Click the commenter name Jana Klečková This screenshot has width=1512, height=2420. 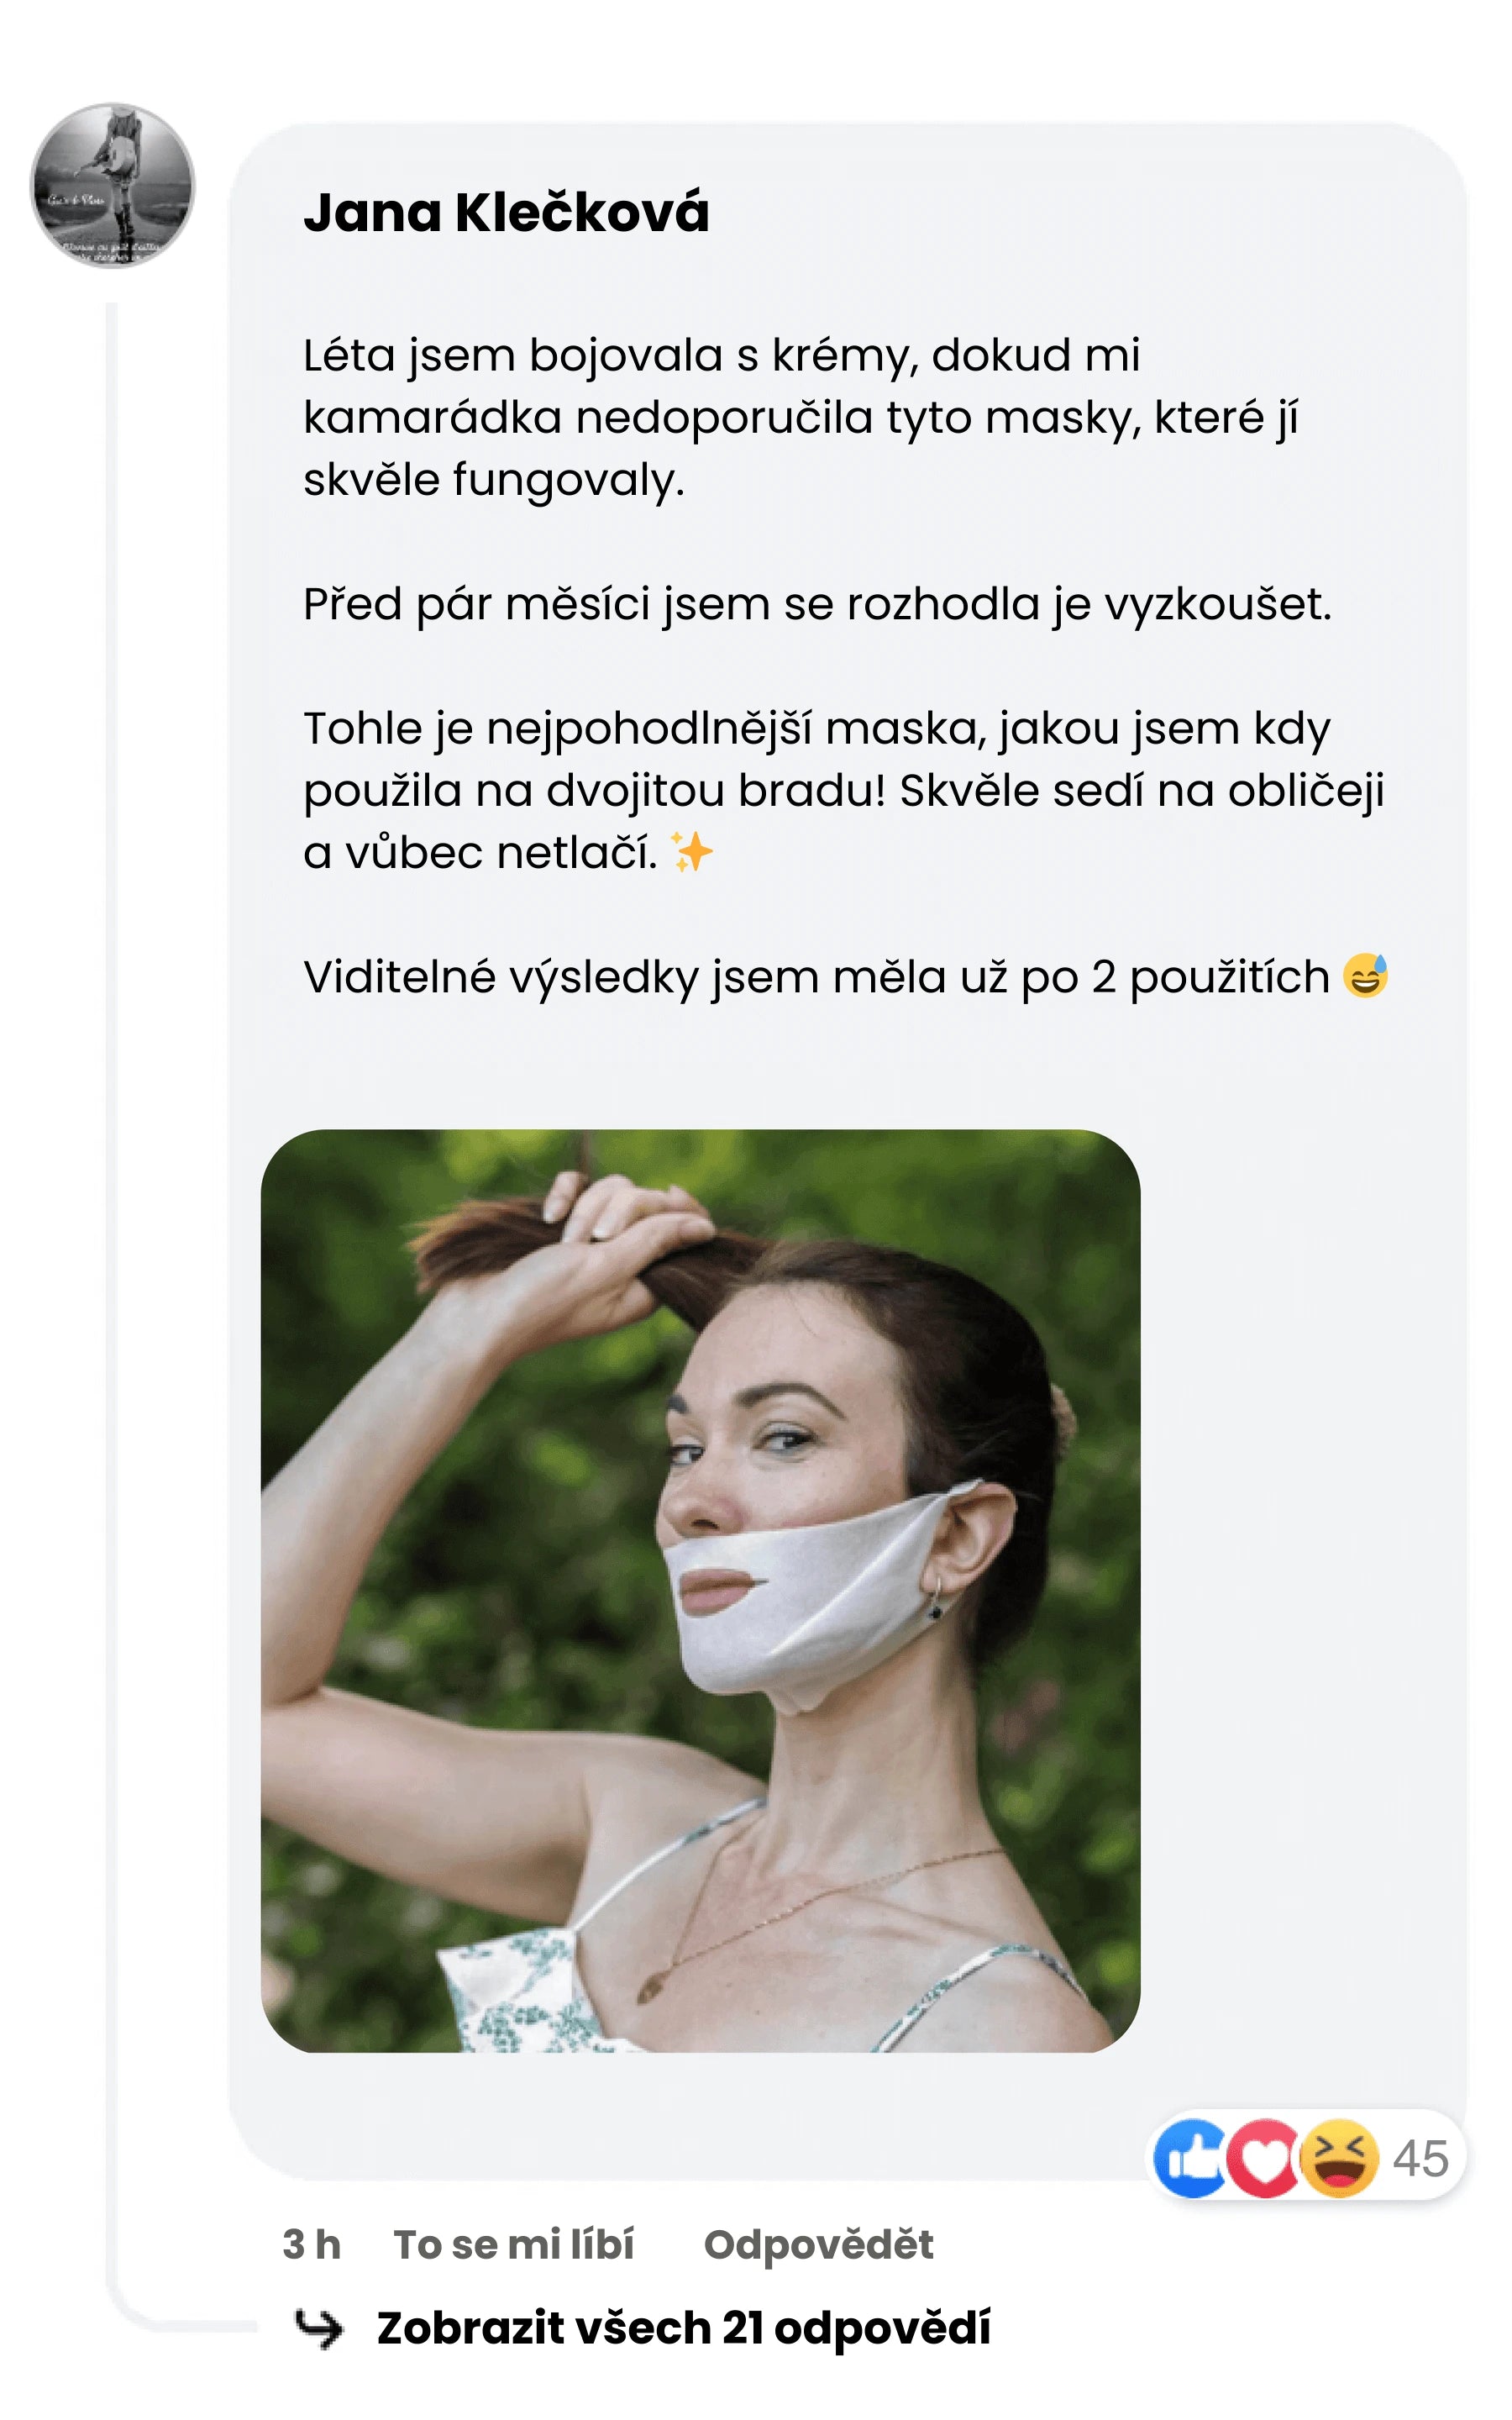click(506, 212)
